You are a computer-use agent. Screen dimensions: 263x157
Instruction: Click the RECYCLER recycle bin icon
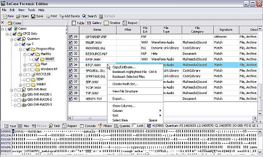pyautogui.click(x=33, y=74)
